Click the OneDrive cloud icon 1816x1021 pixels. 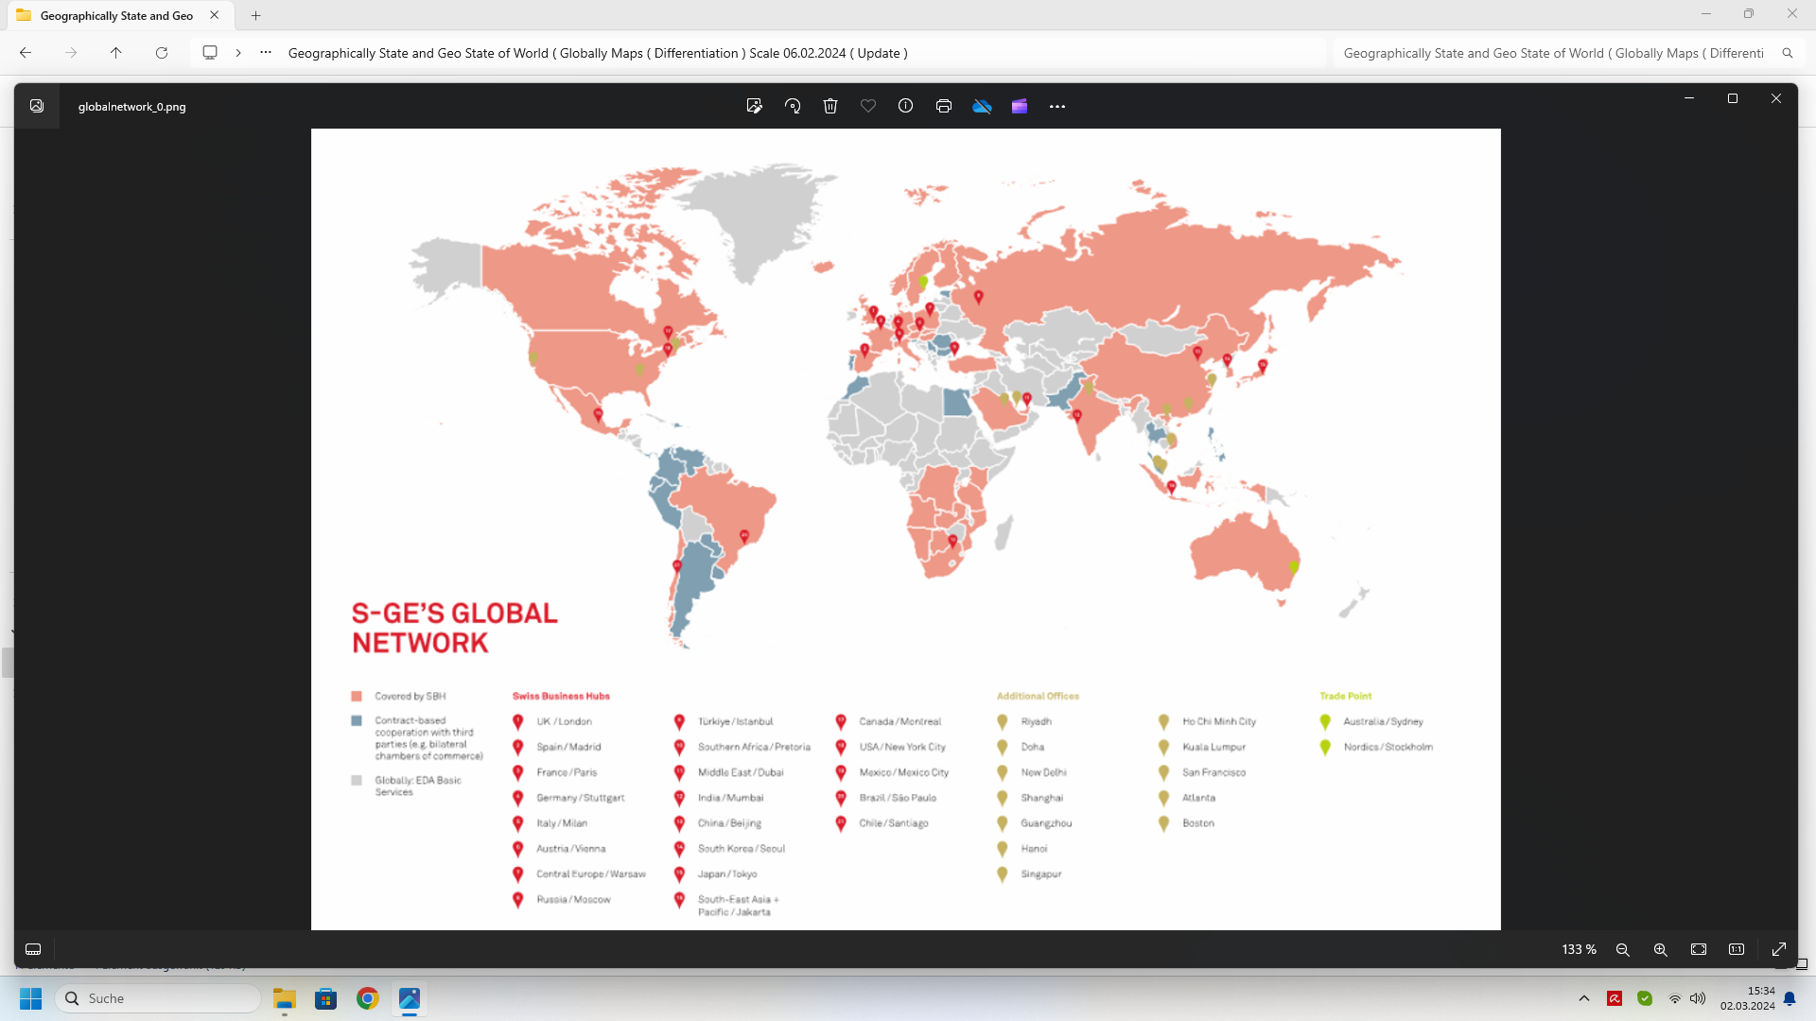(982, 106)
